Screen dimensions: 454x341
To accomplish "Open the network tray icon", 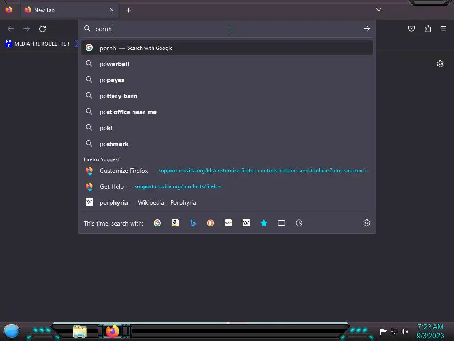I will click(x=394, y=331).
